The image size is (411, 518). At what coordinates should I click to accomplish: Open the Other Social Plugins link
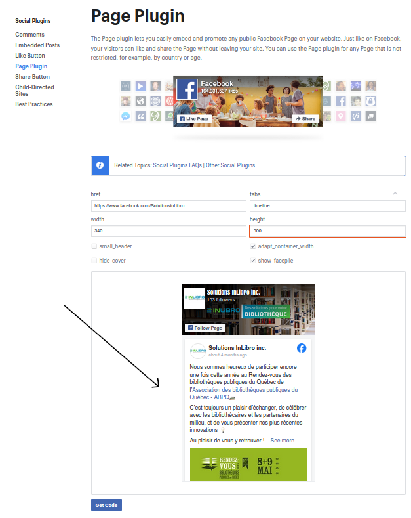(x=231, y=165)
